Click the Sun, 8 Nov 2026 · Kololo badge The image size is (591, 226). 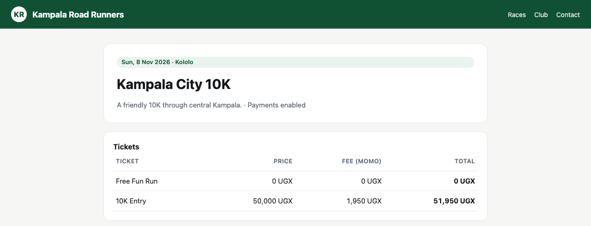tap(295, 62)
